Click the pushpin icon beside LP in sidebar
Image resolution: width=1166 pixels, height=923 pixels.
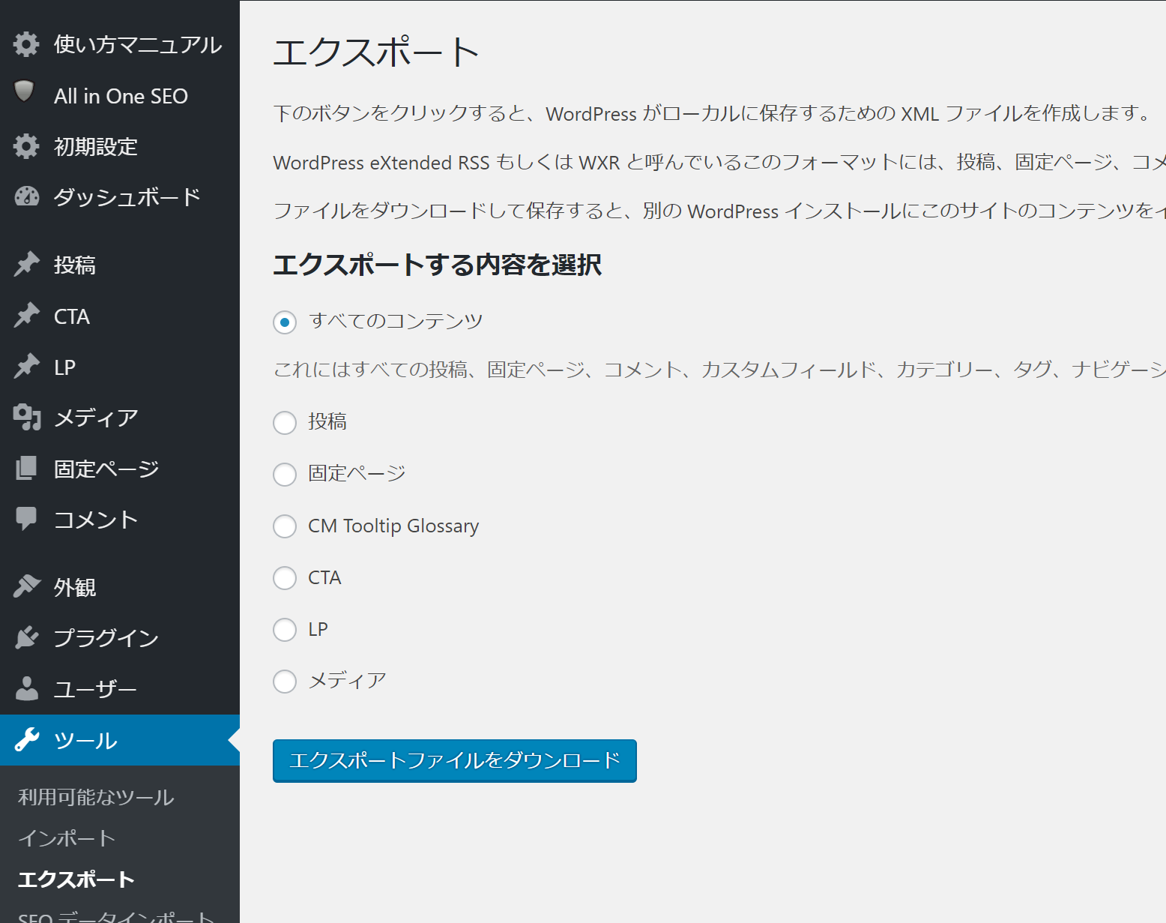tap(26, 367)
